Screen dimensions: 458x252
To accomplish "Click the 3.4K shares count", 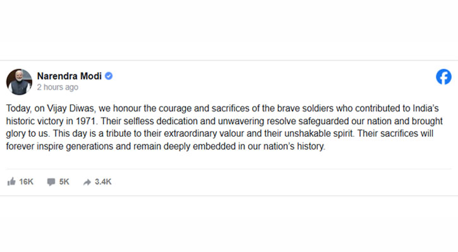I will (x=103, y=181).
